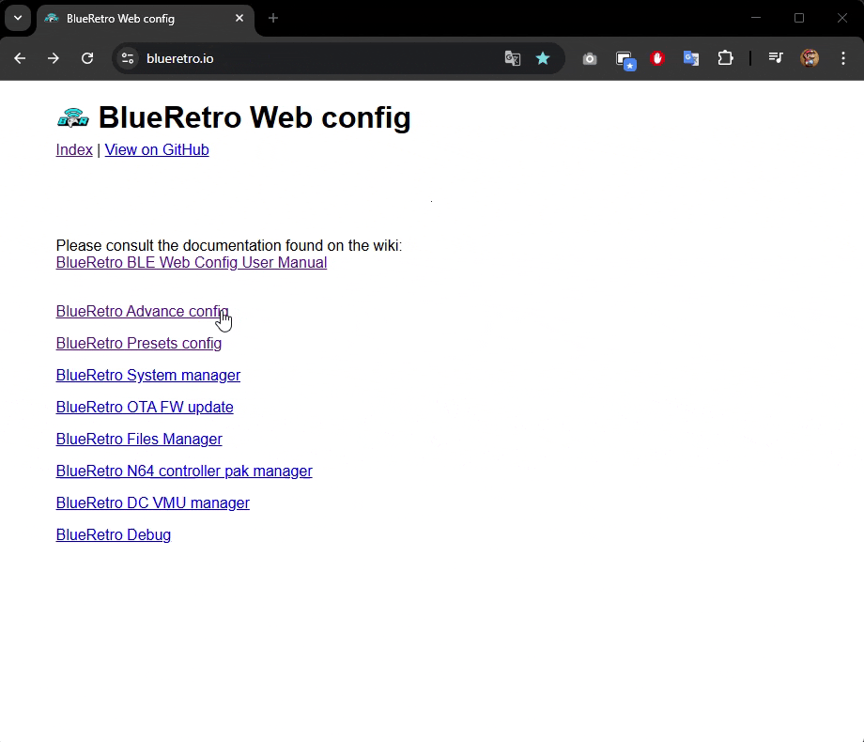Viewport: 864px width, 742px height.
Task: Click the bookmark star icon
Action: coord(543,58)
